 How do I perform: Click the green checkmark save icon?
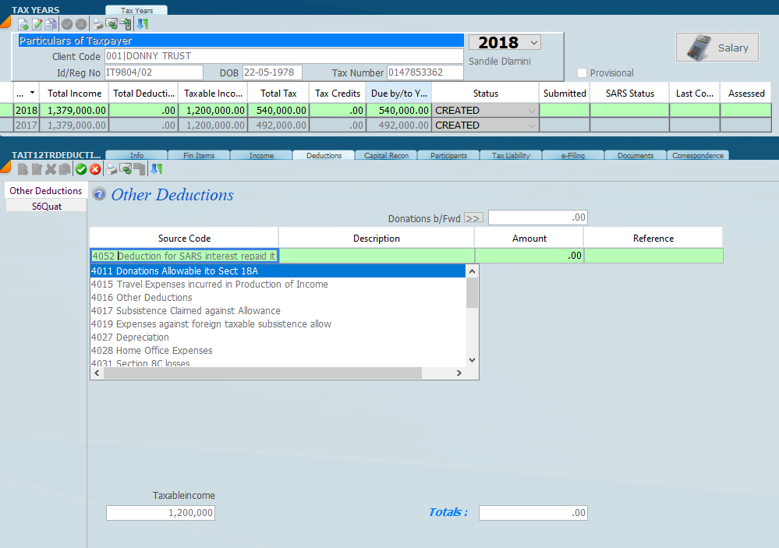pyautogui.click(x=81, y=169)
